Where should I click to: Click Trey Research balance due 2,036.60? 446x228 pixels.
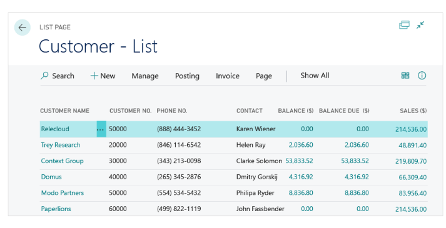click(x=357, y=145)
